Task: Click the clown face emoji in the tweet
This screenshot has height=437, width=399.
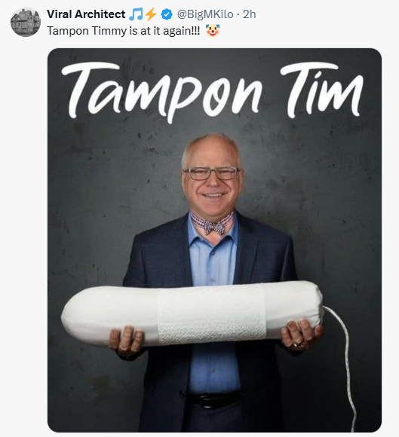Action: [213, 31]
